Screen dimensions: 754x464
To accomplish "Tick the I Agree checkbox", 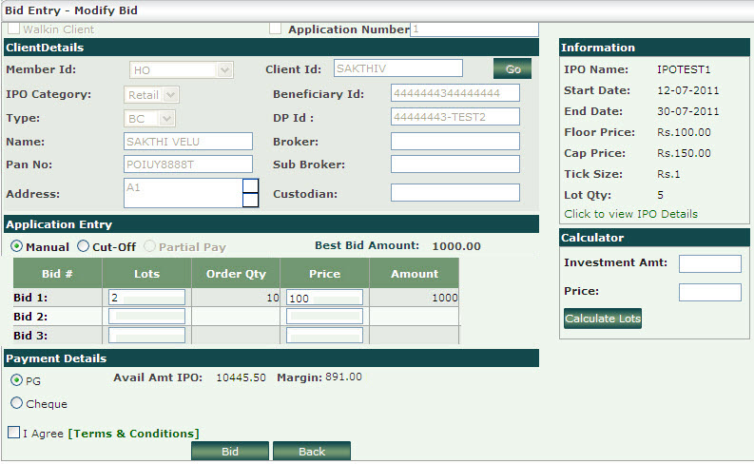I will (13, 433).
